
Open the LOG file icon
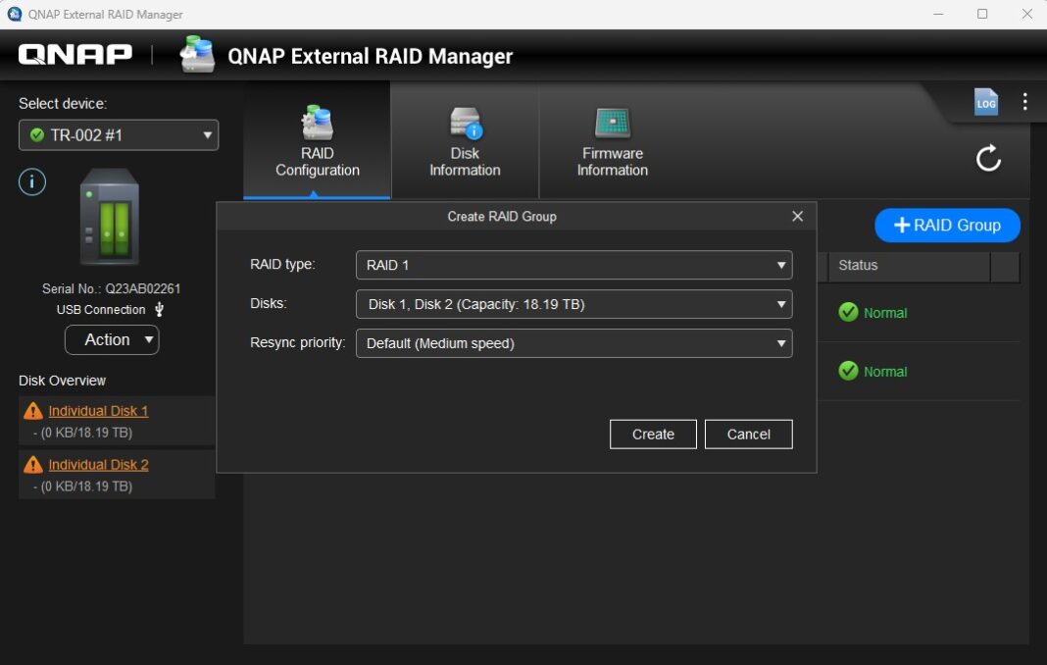[x=985, y=102]
